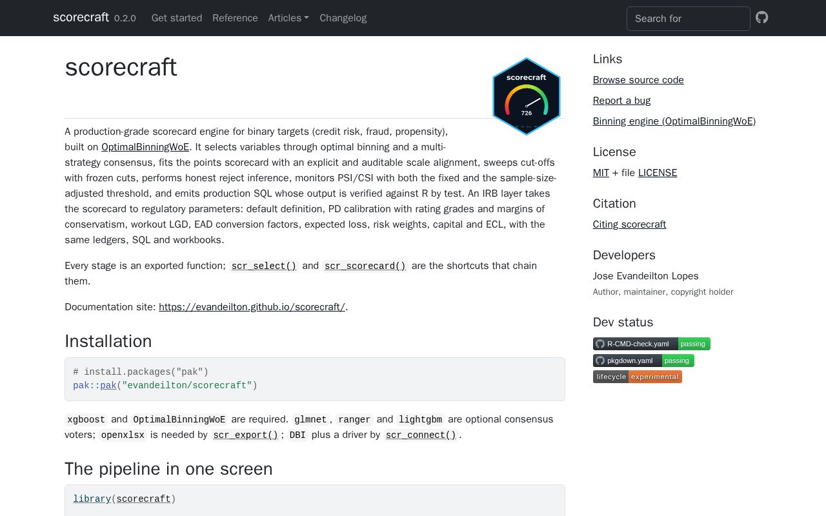Viewport: 826px width, 516px height.
Task: Click the openxlsx inline code text
Action: 123,435
